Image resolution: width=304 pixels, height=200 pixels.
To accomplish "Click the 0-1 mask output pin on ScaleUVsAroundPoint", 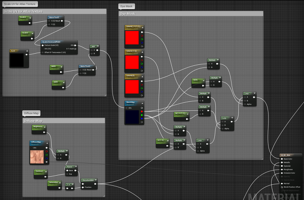I will [x=75, y=49].
